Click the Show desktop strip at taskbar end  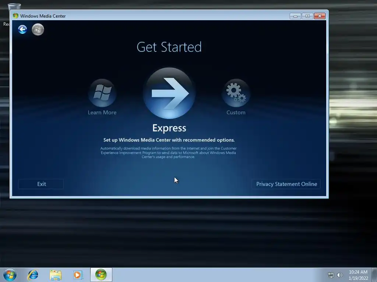click(374, 275)
